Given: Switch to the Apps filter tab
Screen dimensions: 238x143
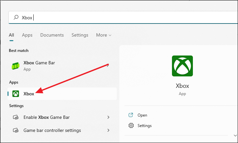Looking at the screenshot, I should coord(27,35).
